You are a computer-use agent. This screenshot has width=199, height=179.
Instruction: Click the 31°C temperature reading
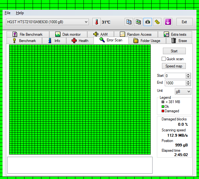click(x=106, y=22)
